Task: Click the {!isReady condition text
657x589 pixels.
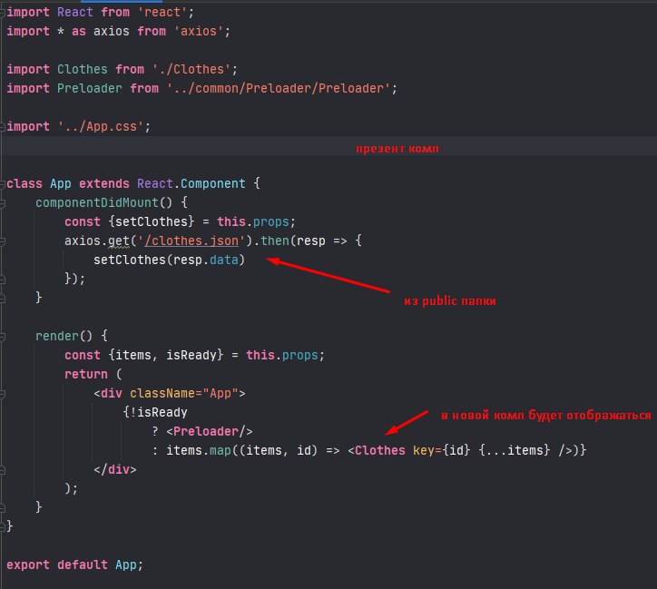Action: pos(155,412)
